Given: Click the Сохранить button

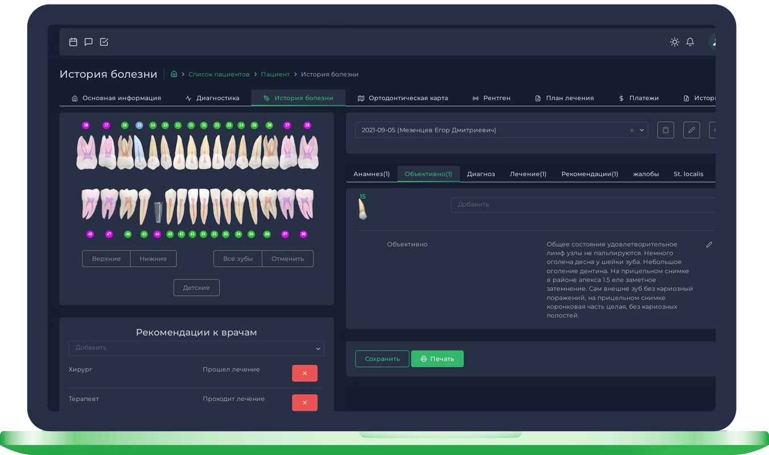Looking at the screenshot, I should tap(382, 359).
